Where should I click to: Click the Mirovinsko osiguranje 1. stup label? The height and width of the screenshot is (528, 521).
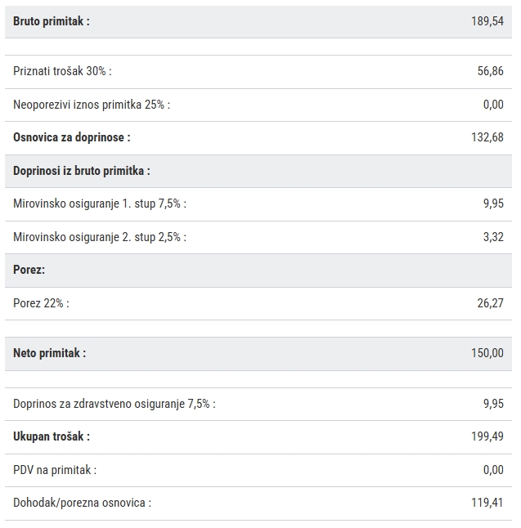click(100, 204)
